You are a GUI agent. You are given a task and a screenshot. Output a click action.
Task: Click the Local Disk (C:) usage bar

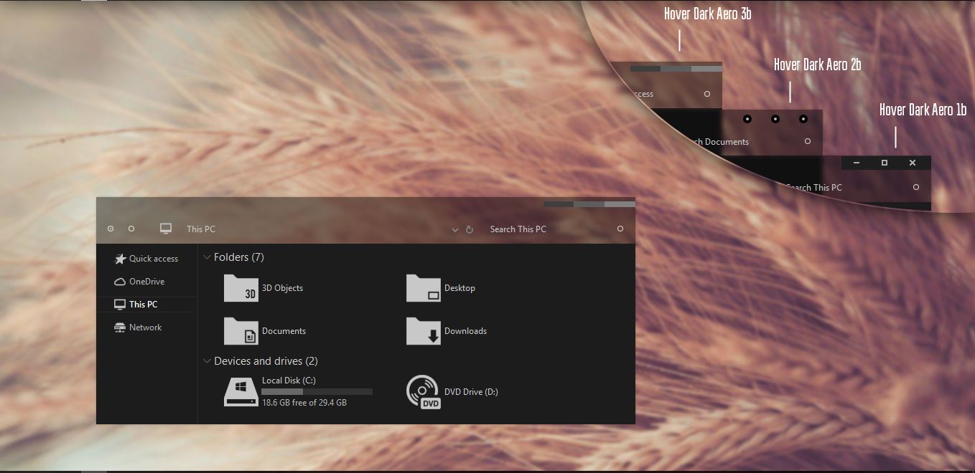click(317, 392)
